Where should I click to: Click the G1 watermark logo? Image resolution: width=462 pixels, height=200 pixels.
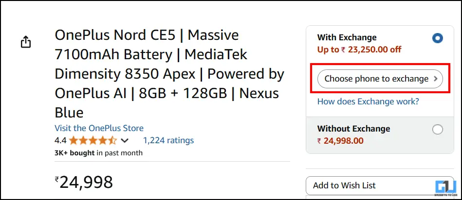click(x=445, y=186)
